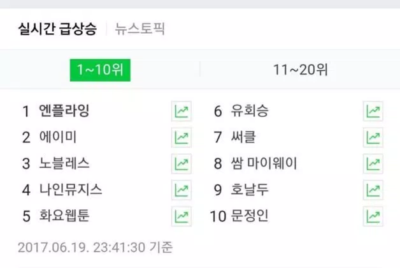
Task: Open trend chart icon for 노블레스
Action: (x=182, y=164)
